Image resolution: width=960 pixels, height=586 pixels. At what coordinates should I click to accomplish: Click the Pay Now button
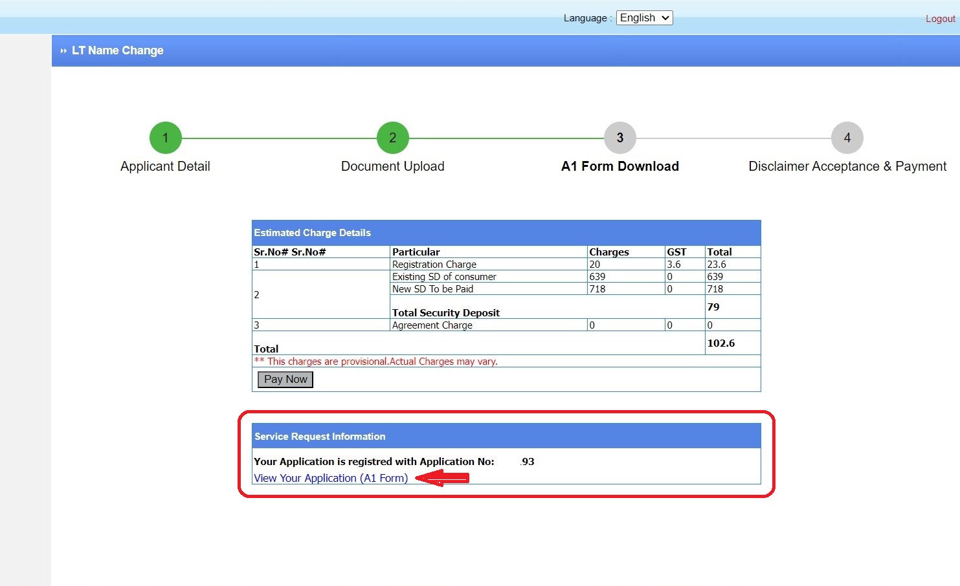tap(285, 380)
